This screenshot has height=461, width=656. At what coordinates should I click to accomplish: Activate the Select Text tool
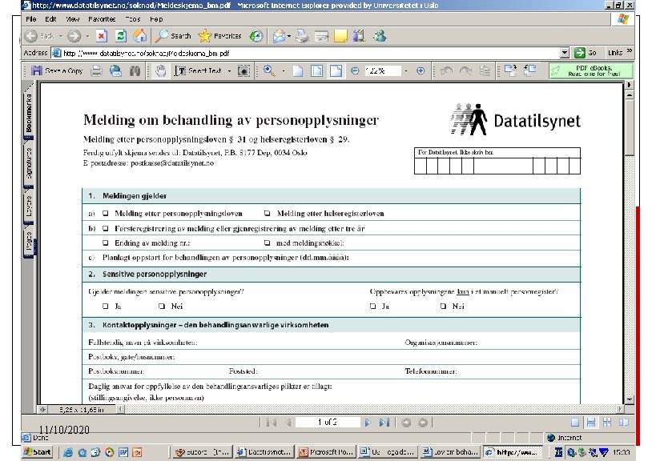click(199, 70)
